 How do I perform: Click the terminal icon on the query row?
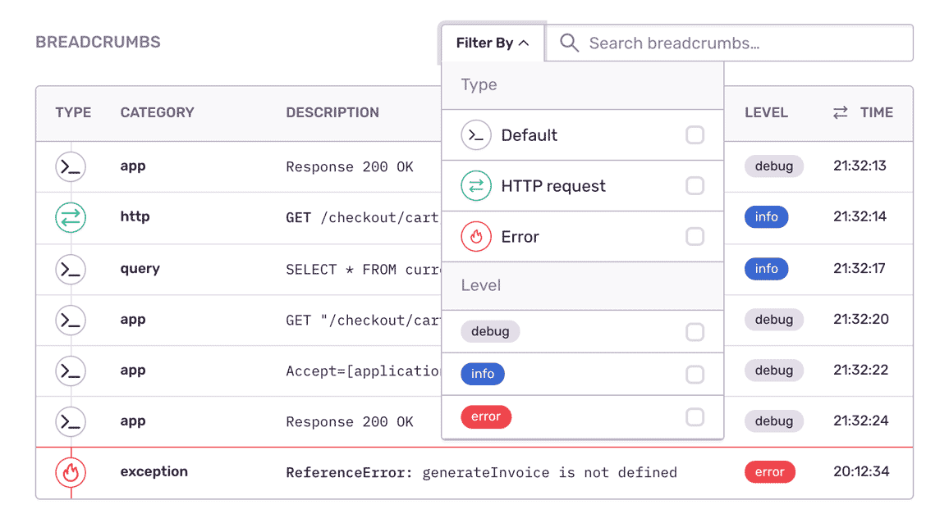[71, 268]
